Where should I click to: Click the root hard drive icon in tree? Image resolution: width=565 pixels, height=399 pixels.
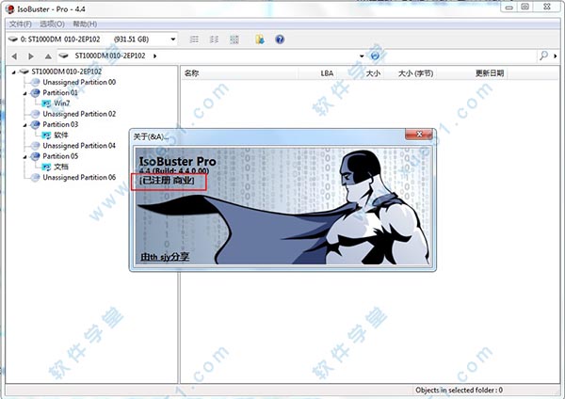[24, 72]
